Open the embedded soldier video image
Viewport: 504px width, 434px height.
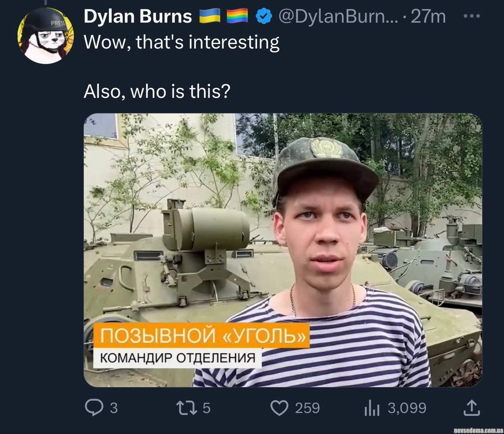[283, 250]
